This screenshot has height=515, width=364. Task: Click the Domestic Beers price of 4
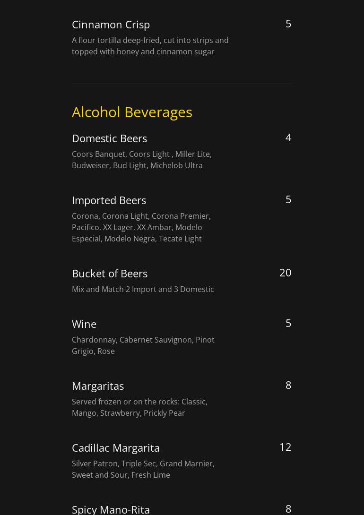click(x=288, y=137)
